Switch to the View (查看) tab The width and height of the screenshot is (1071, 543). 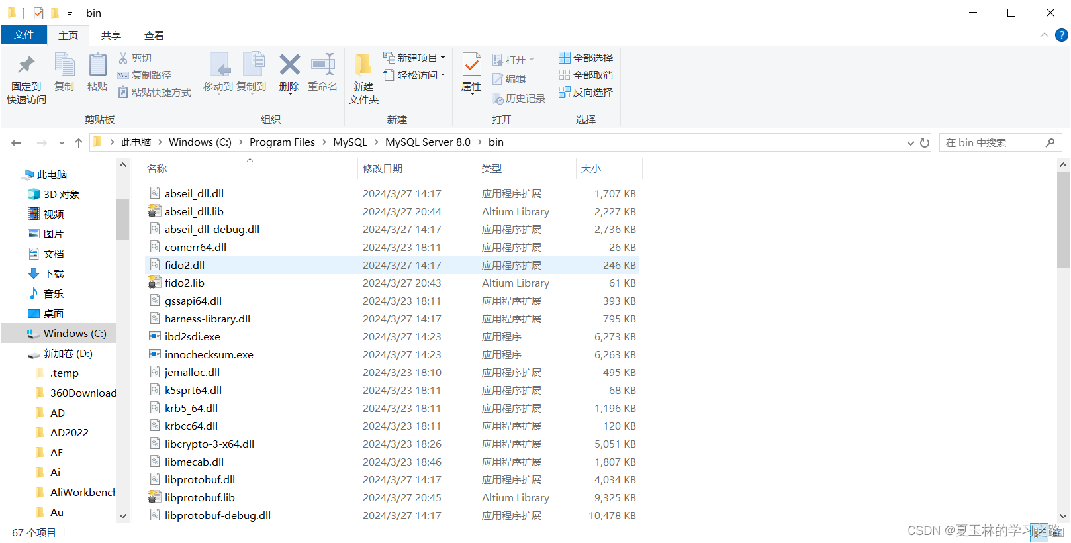point(154,35)
